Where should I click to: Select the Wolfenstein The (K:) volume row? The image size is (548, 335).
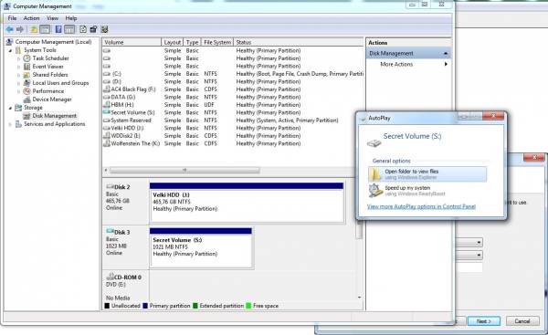coord(233,143)
